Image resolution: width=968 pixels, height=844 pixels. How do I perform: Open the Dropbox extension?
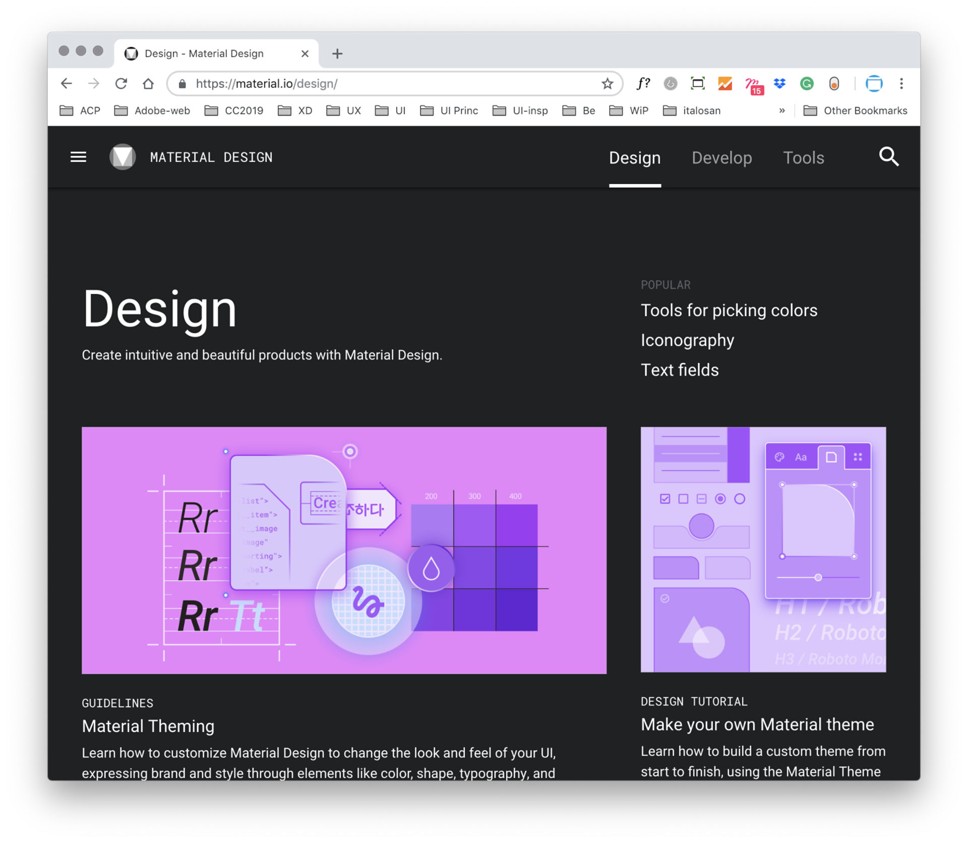pyautogui.click(x=779, y=84)
